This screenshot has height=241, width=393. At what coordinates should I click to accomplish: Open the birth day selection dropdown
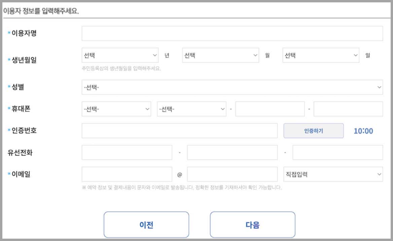[320, 55]
